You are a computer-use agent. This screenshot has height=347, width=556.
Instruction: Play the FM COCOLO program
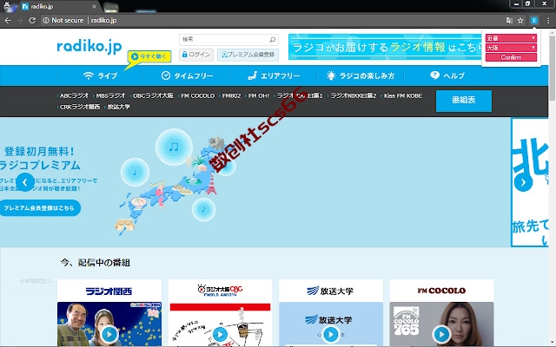[441, 334]
